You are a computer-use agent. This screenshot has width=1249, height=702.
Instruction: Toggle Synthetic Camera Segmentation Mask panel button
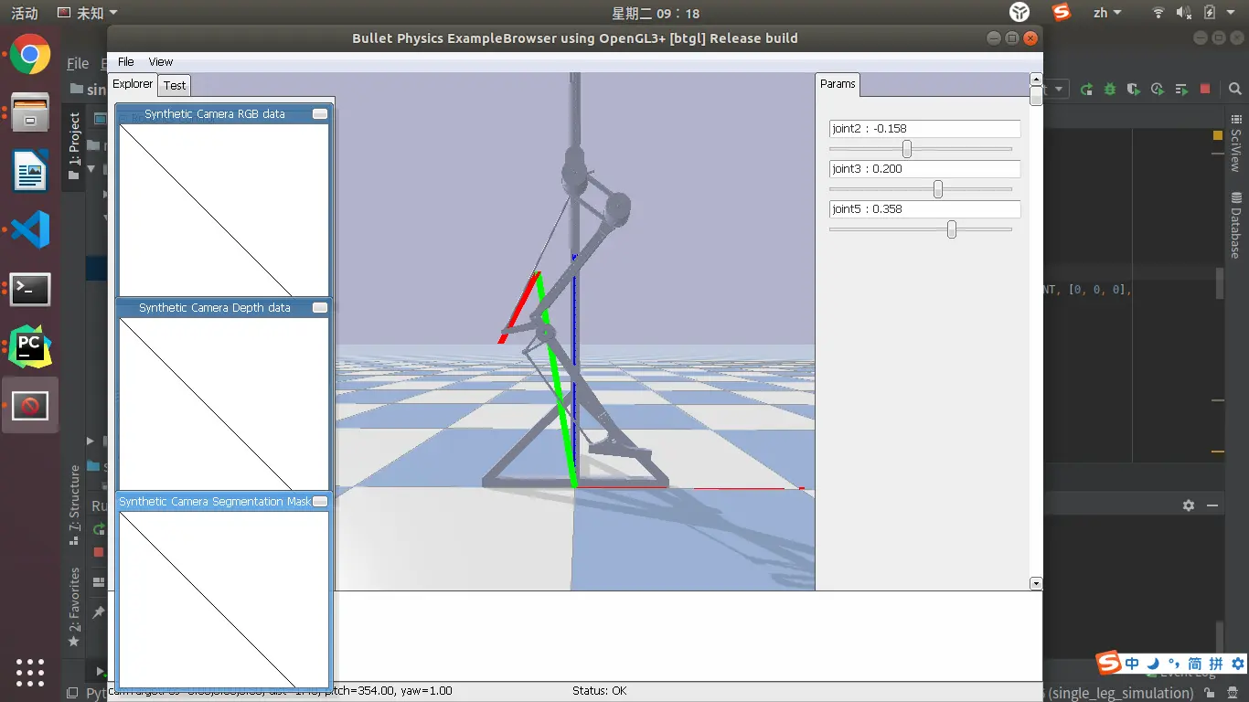click(x=320, y=502)
